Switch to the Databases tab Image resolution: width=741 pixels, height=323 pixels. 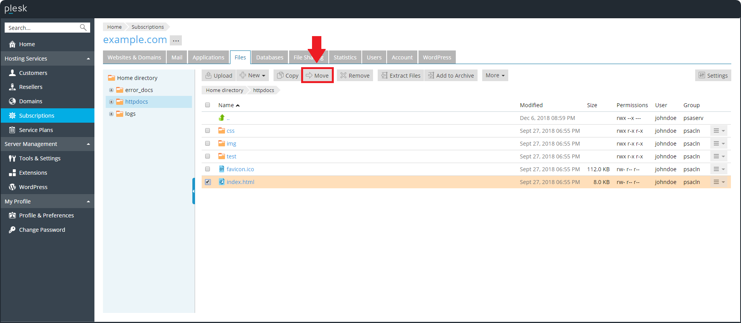(269, 57)
